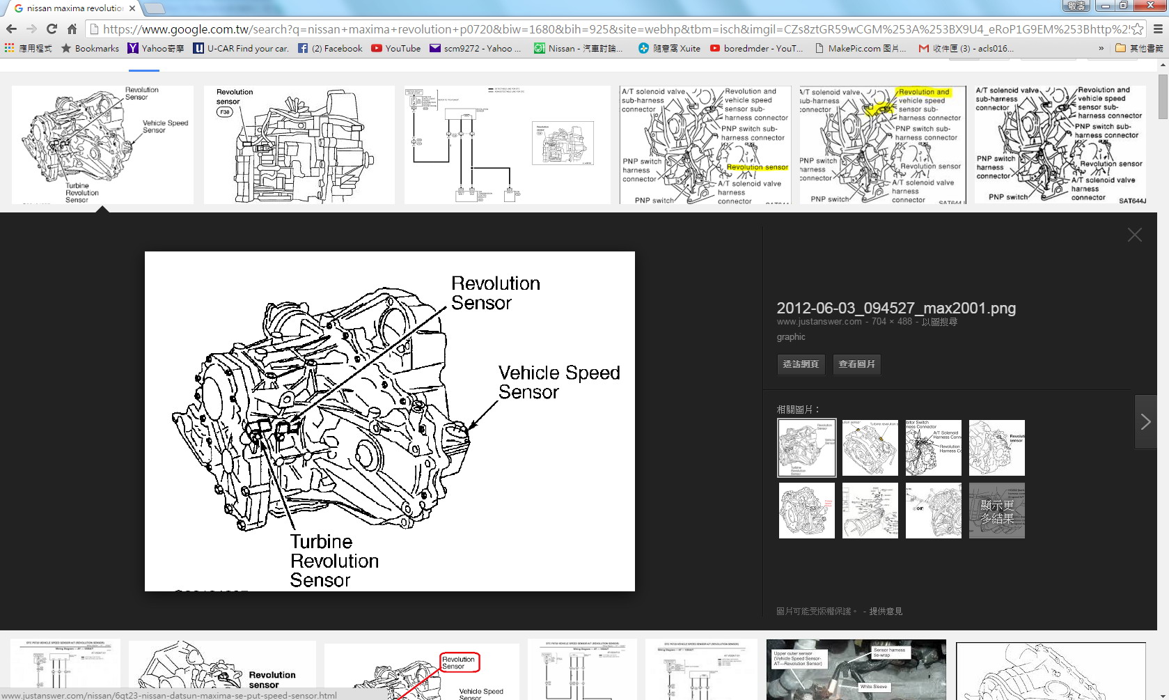Open the Yahoo bookmark
Viewport: 1169px width, 700px height.
(x=156, y=48)
